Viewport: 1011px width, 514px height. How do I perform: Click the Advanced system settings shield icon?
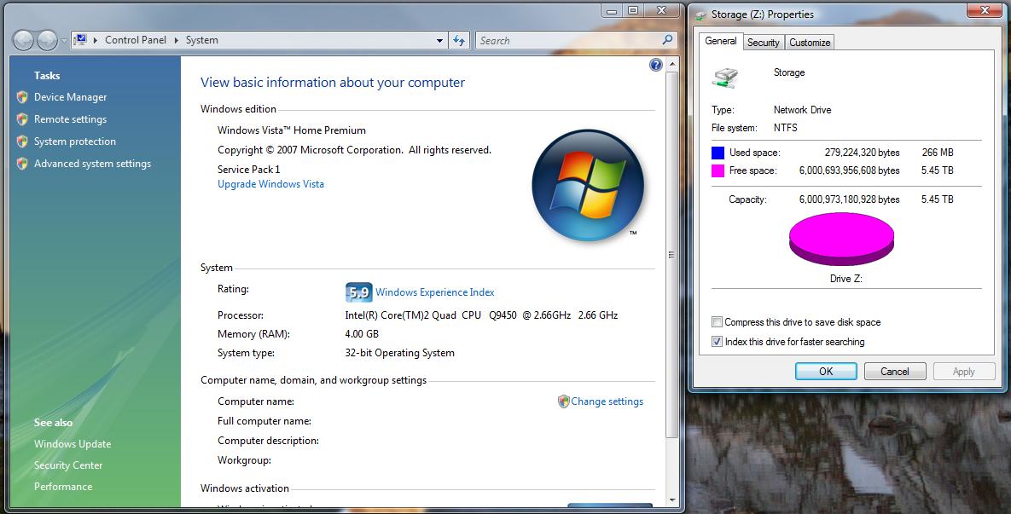[22, 164]
